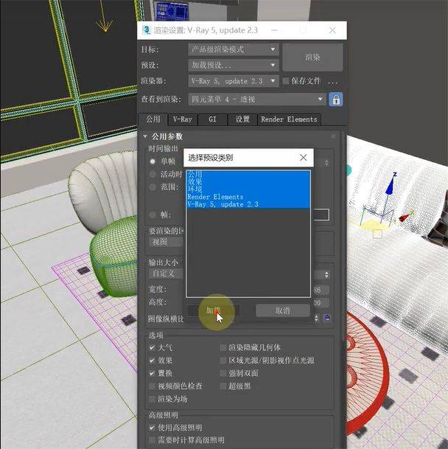This screenshot has height=449, width=448.
Task: Close the 选择预设类别 dialog
Action: [x=303, y=157]
